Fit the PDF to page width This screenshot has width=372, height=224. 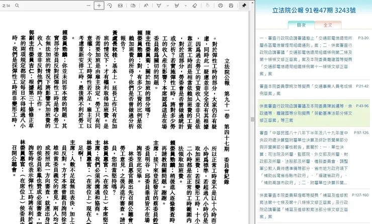click(x=120, y=6)
